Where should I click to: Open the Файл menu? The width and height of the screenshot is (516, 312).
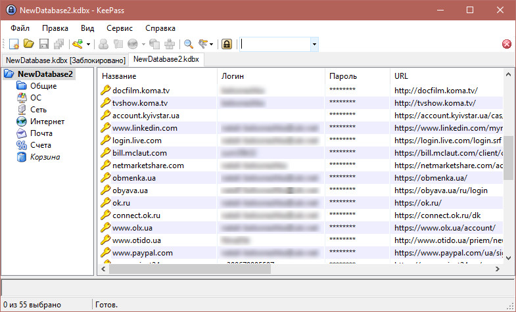tap(20, 28)
